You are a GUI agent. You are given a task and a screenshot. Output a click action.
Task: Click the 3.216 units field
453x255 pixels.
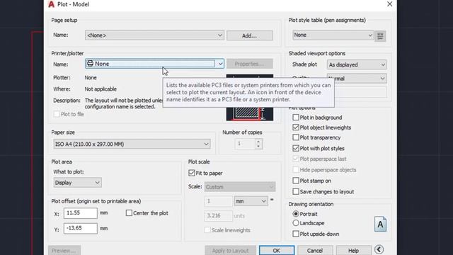[x=218, y=215]
